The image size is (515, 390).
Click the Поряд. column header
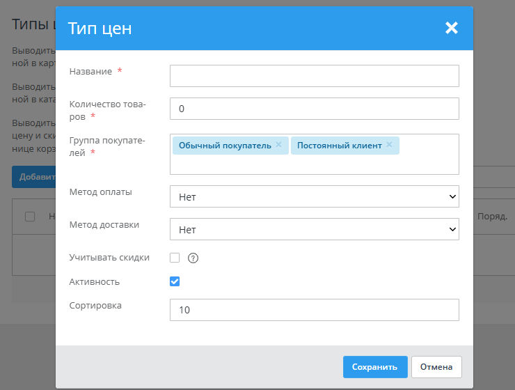point(492,217)
